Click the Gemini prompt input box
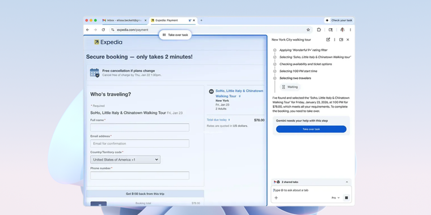Screen dimensions: 431x215 point(311,190)
